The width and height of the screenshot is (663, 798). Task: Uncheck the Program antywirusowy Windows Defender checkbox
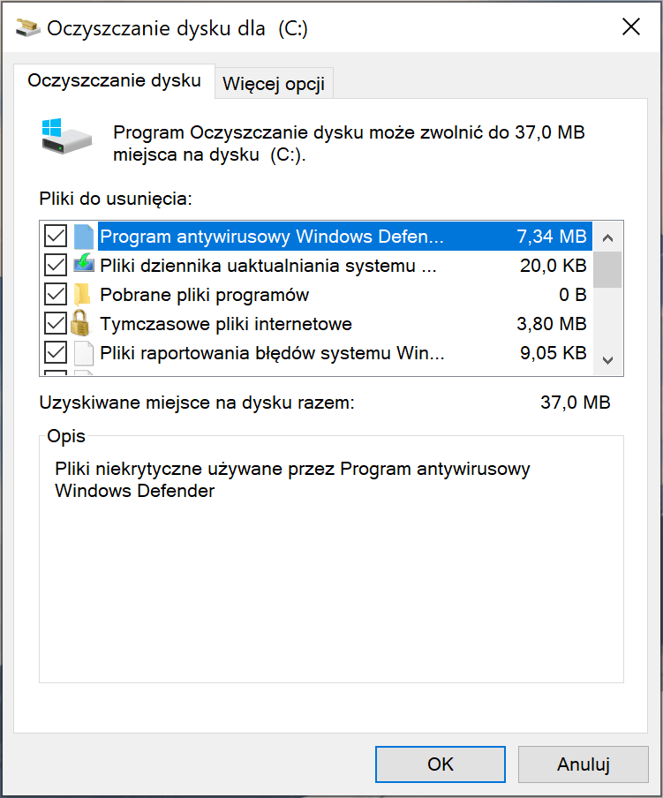click(x=56, y=237)
